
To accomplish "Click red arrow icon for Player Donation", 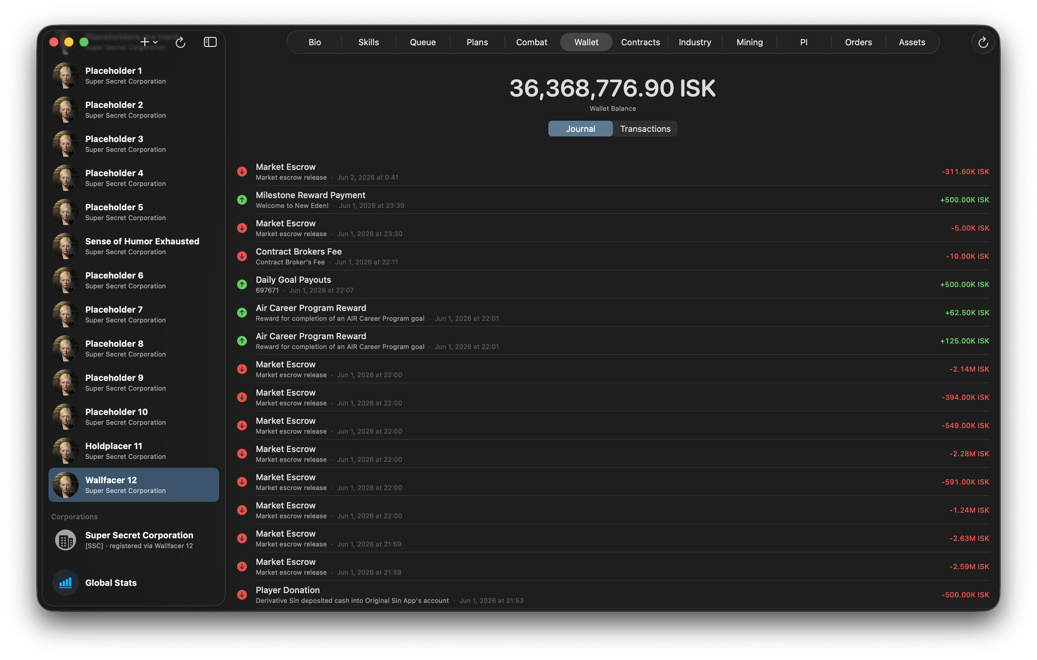I will 242,595.
